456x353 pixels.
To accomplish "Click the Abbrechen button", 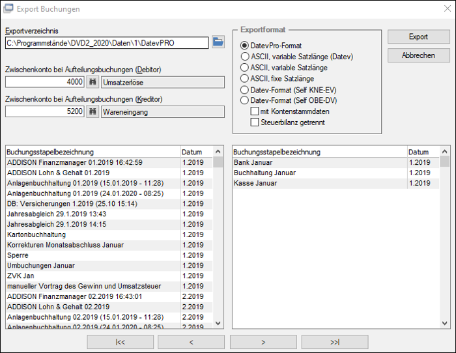I will tap(418, 55).
